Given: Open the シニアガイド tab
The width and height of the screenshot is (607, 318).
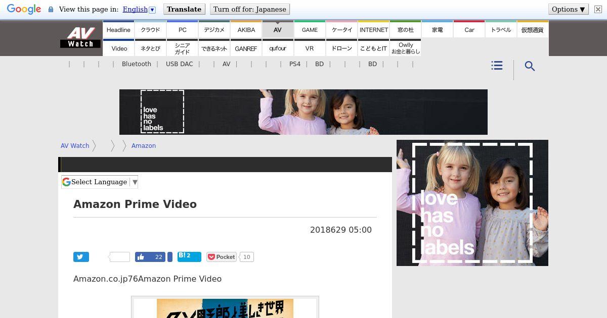Looking at the screenshot, I should point(182,48).
